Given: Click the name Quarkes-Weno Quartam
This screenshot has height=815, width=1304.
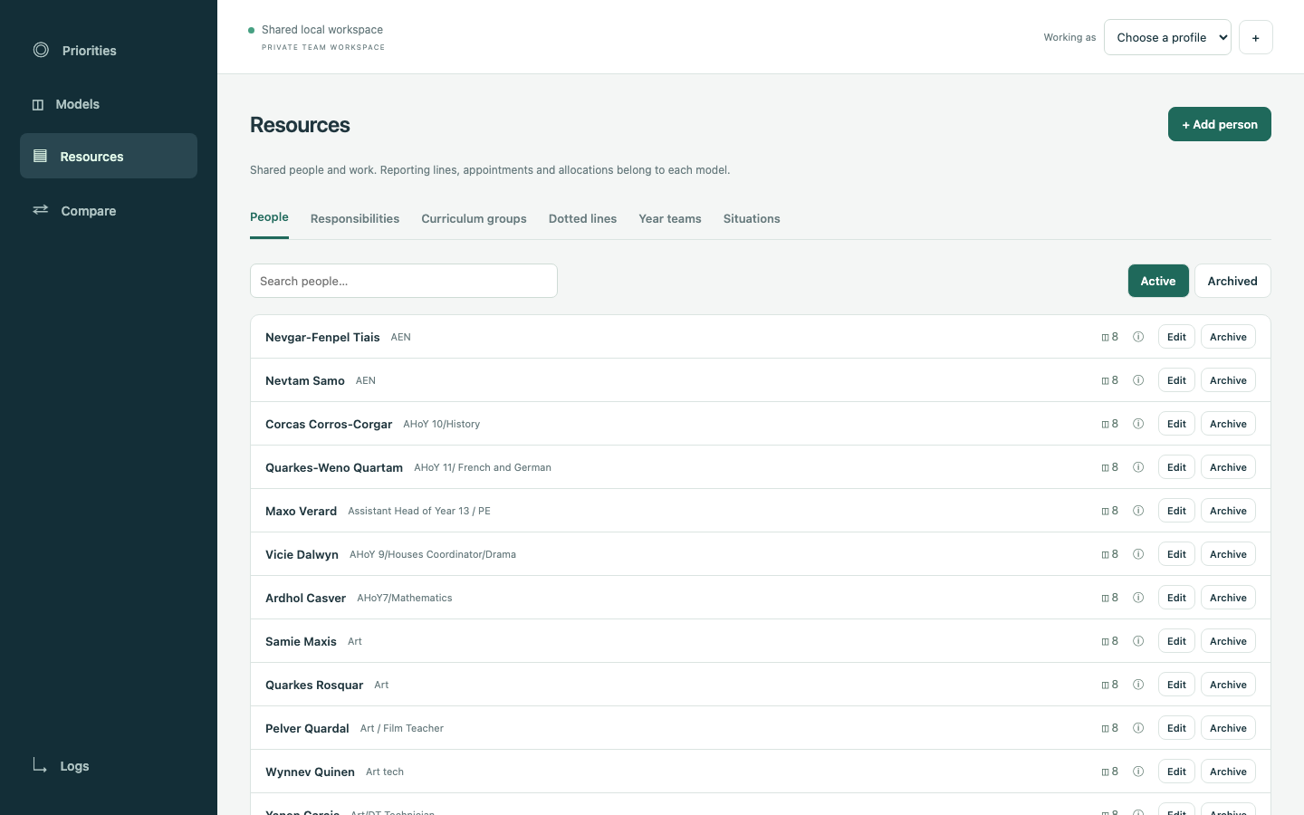Looking at the screenshot, I should [334, 467].
